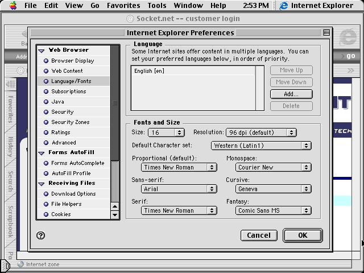Click the Delete language button
364x273 pixels.
click(291, 106)
